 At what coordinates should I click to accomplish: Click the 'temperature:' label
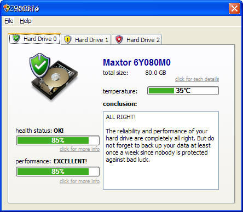pos(120,91)
